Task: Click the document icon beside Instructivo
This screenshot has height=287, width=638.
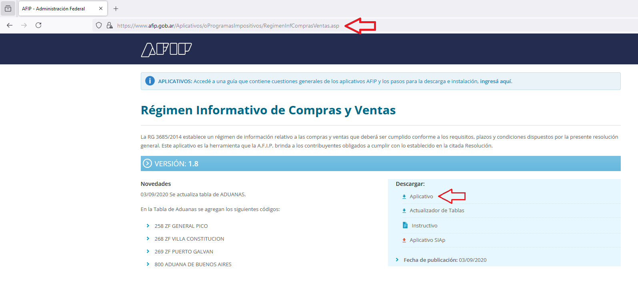Action: [x=405, y=225]
